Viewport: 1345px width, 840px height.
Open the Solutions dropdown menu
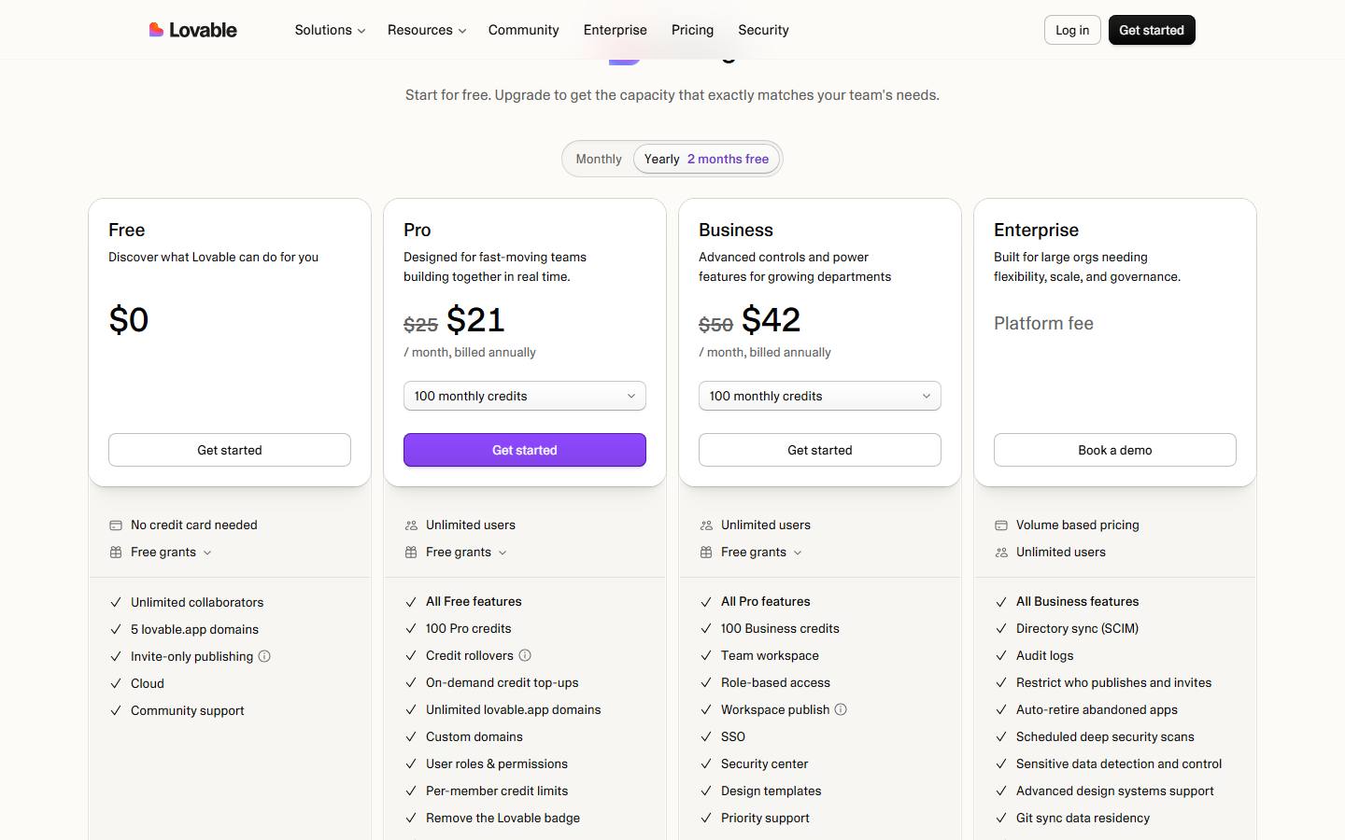[330, 30]
